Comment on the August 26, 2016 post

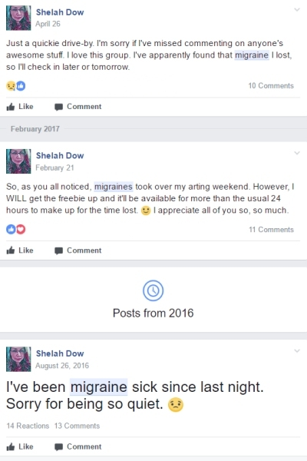click(x=78, y=446)
